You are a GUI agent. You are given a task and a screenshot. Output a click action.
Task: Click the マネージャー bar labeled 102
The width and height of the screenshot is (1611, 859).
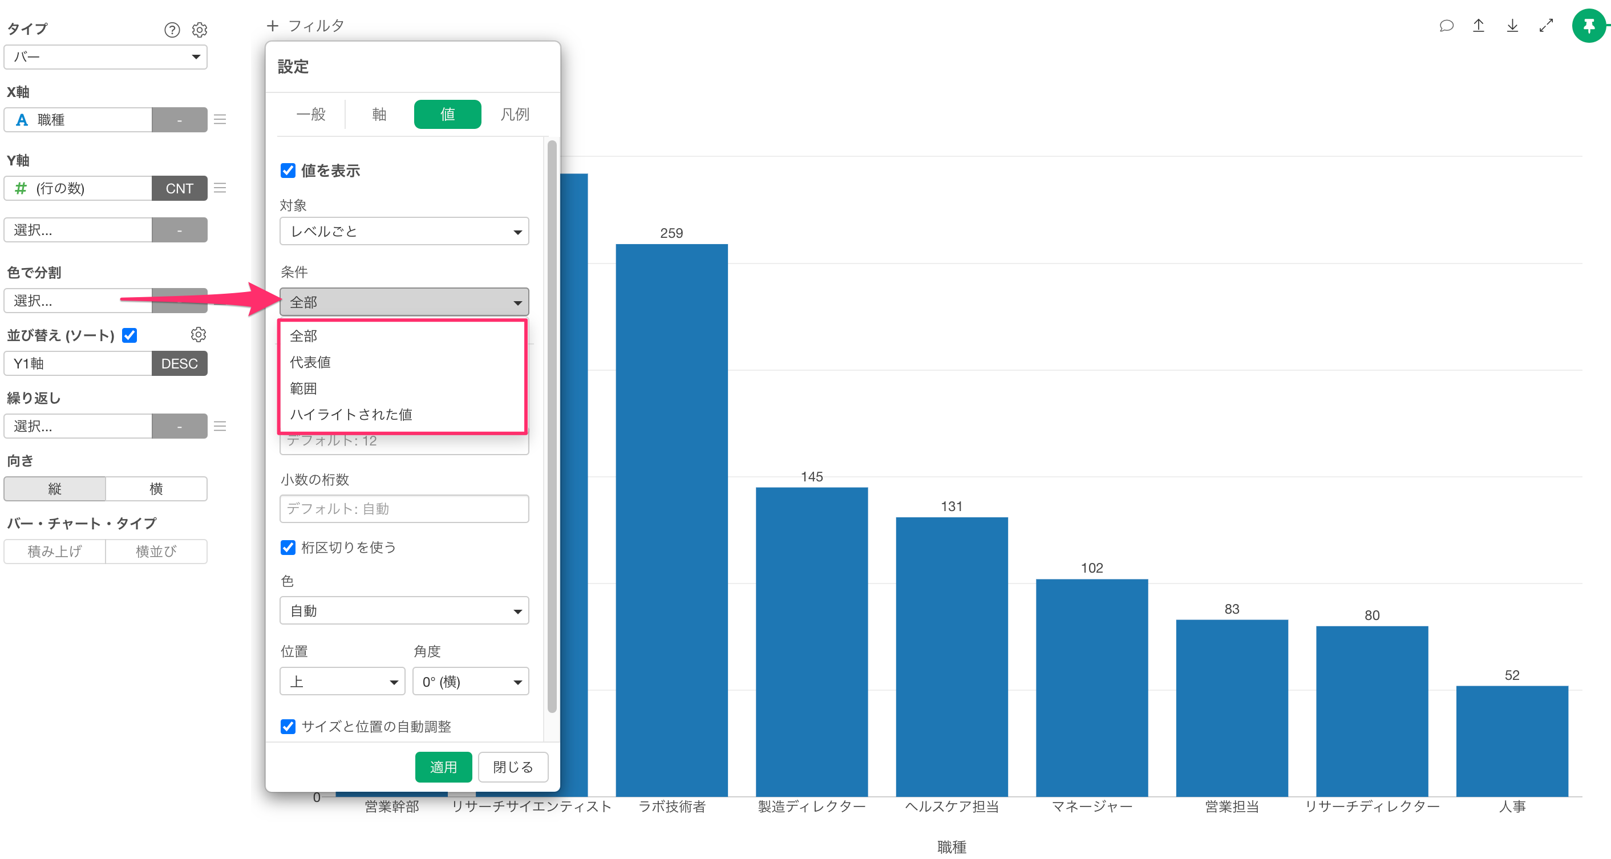1092,687
